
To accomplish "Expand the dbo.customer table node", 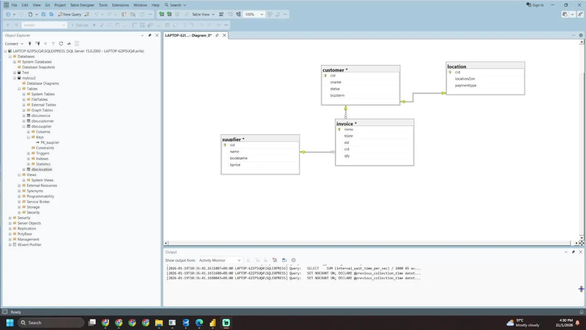I will 24,121.
